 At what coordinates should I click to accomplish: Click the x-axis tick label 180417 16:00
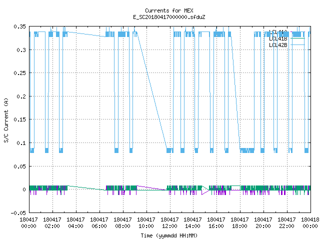pyautogui.click(x=216, y=223)
